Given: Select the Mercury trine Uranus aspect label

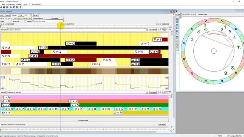Looking at the screenshot, I should tap(107, 60).
